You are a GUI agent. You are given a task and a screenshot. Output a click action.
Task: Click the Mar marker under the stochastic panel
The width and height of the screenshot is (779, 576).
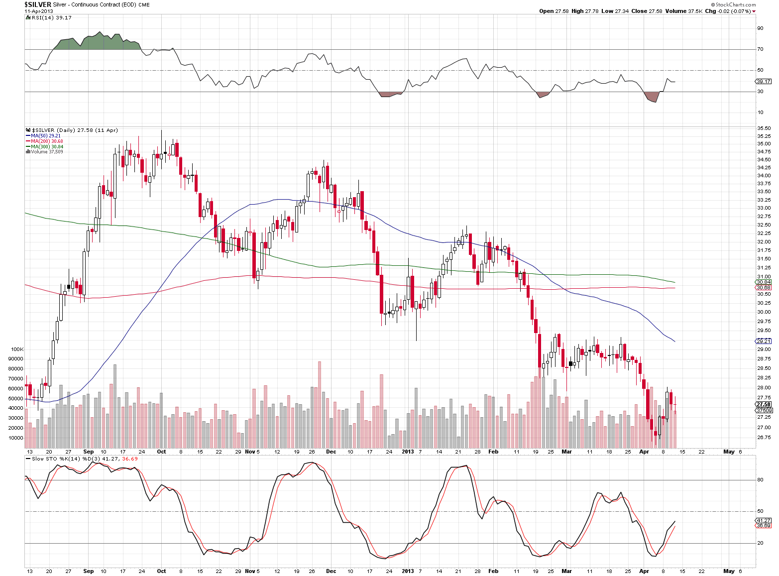[x=566, y=571]
